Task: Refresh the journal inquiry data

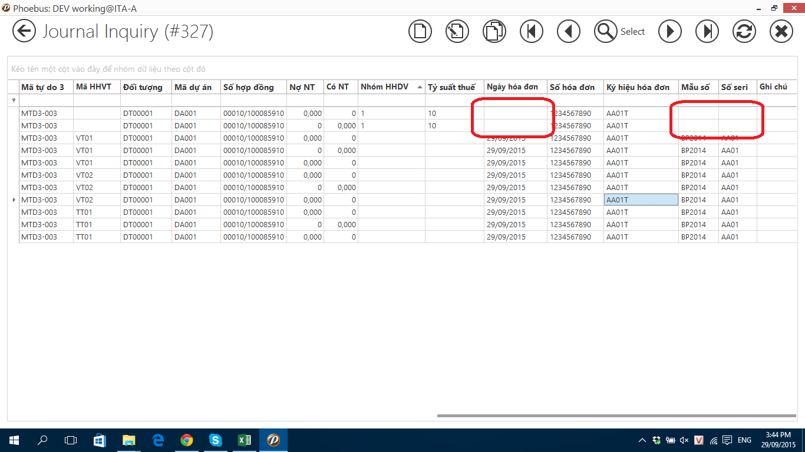Action: [744, 31]
